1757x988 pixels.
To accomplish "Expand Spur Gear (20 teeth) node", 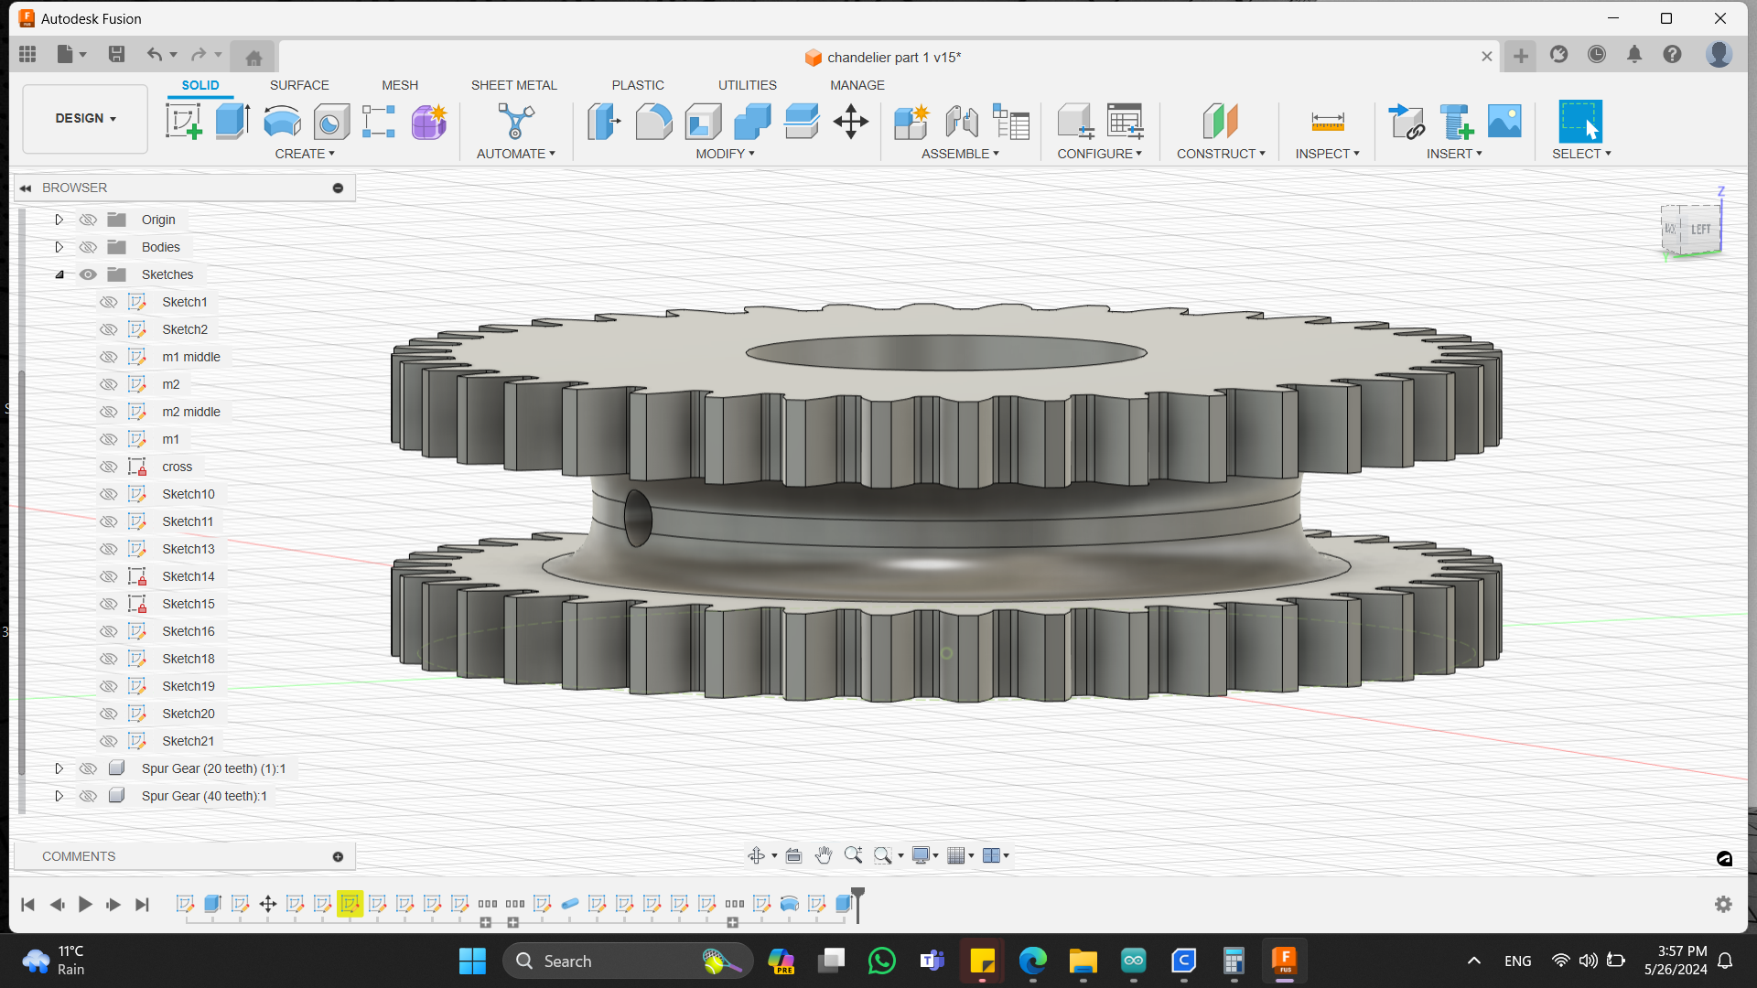I will tap(59, 768).
